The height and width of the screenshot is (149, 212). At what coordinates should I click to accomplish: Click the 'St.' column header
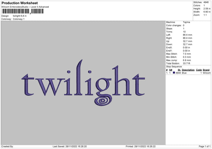(x=179, y=70)
